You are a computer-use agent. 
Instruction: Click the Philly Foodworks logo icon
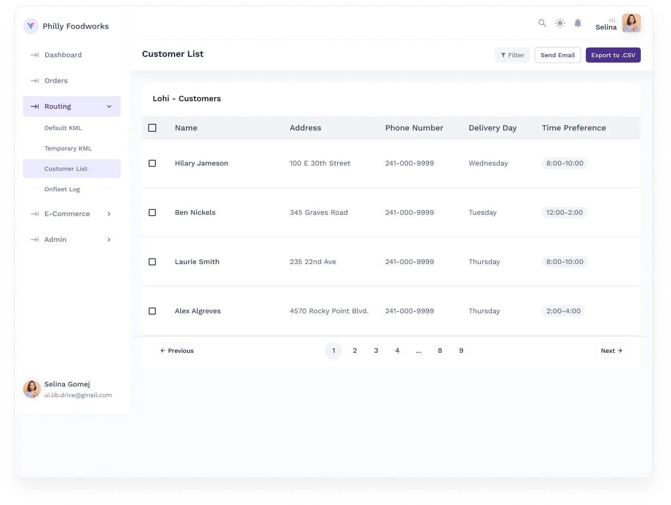tap(31, 26)
